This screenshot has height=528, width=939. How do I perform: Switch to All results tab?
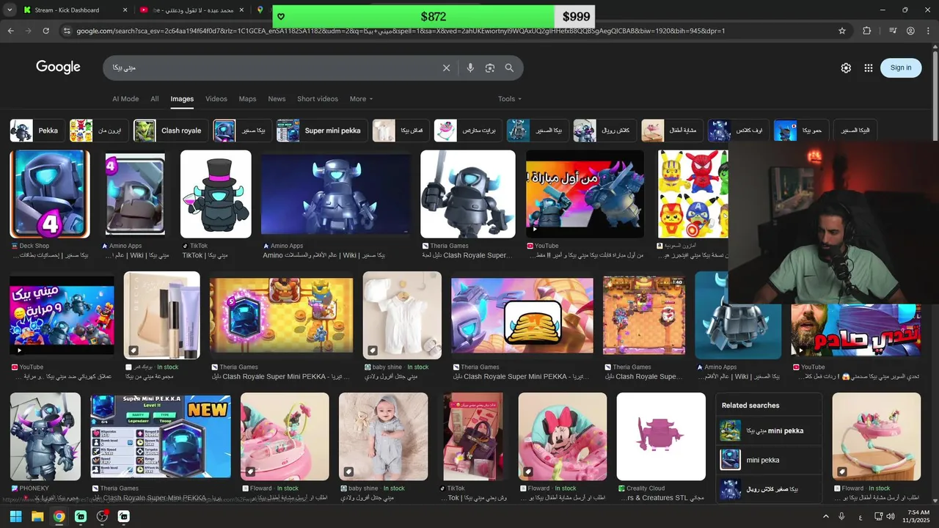pos(155,99)
